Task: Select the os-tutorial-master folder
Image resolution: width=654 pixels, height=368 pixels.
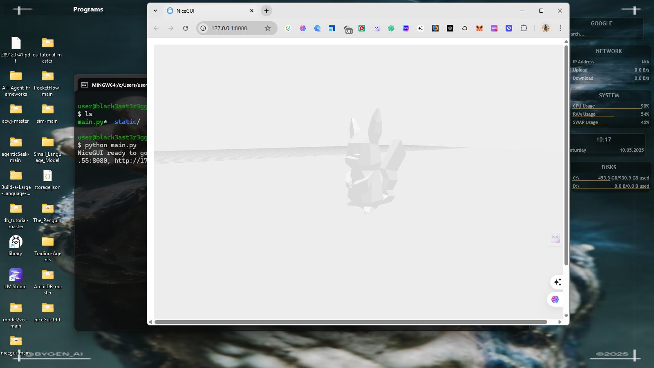Action: click(x=47, y=50)
